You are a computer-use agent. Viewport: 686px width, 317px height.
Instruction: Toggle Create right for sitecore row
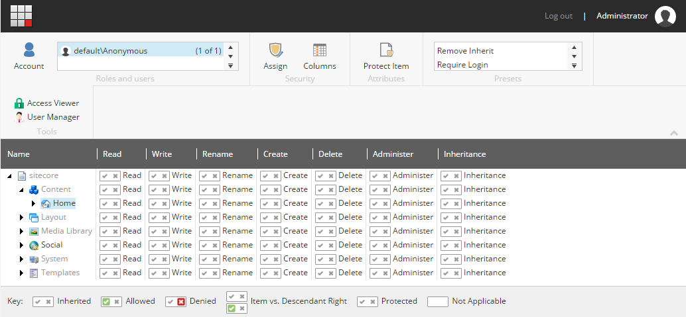coord(271,175)
